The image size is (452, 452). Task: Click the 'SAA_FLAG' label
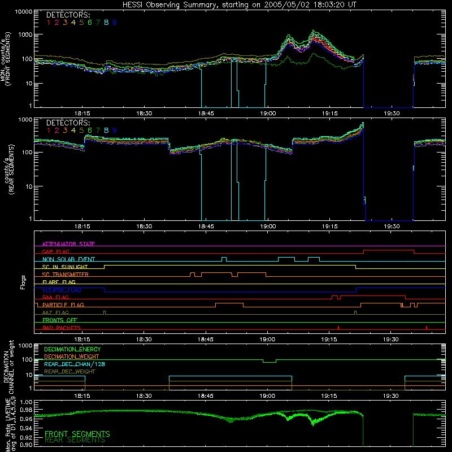click(55, 298)
